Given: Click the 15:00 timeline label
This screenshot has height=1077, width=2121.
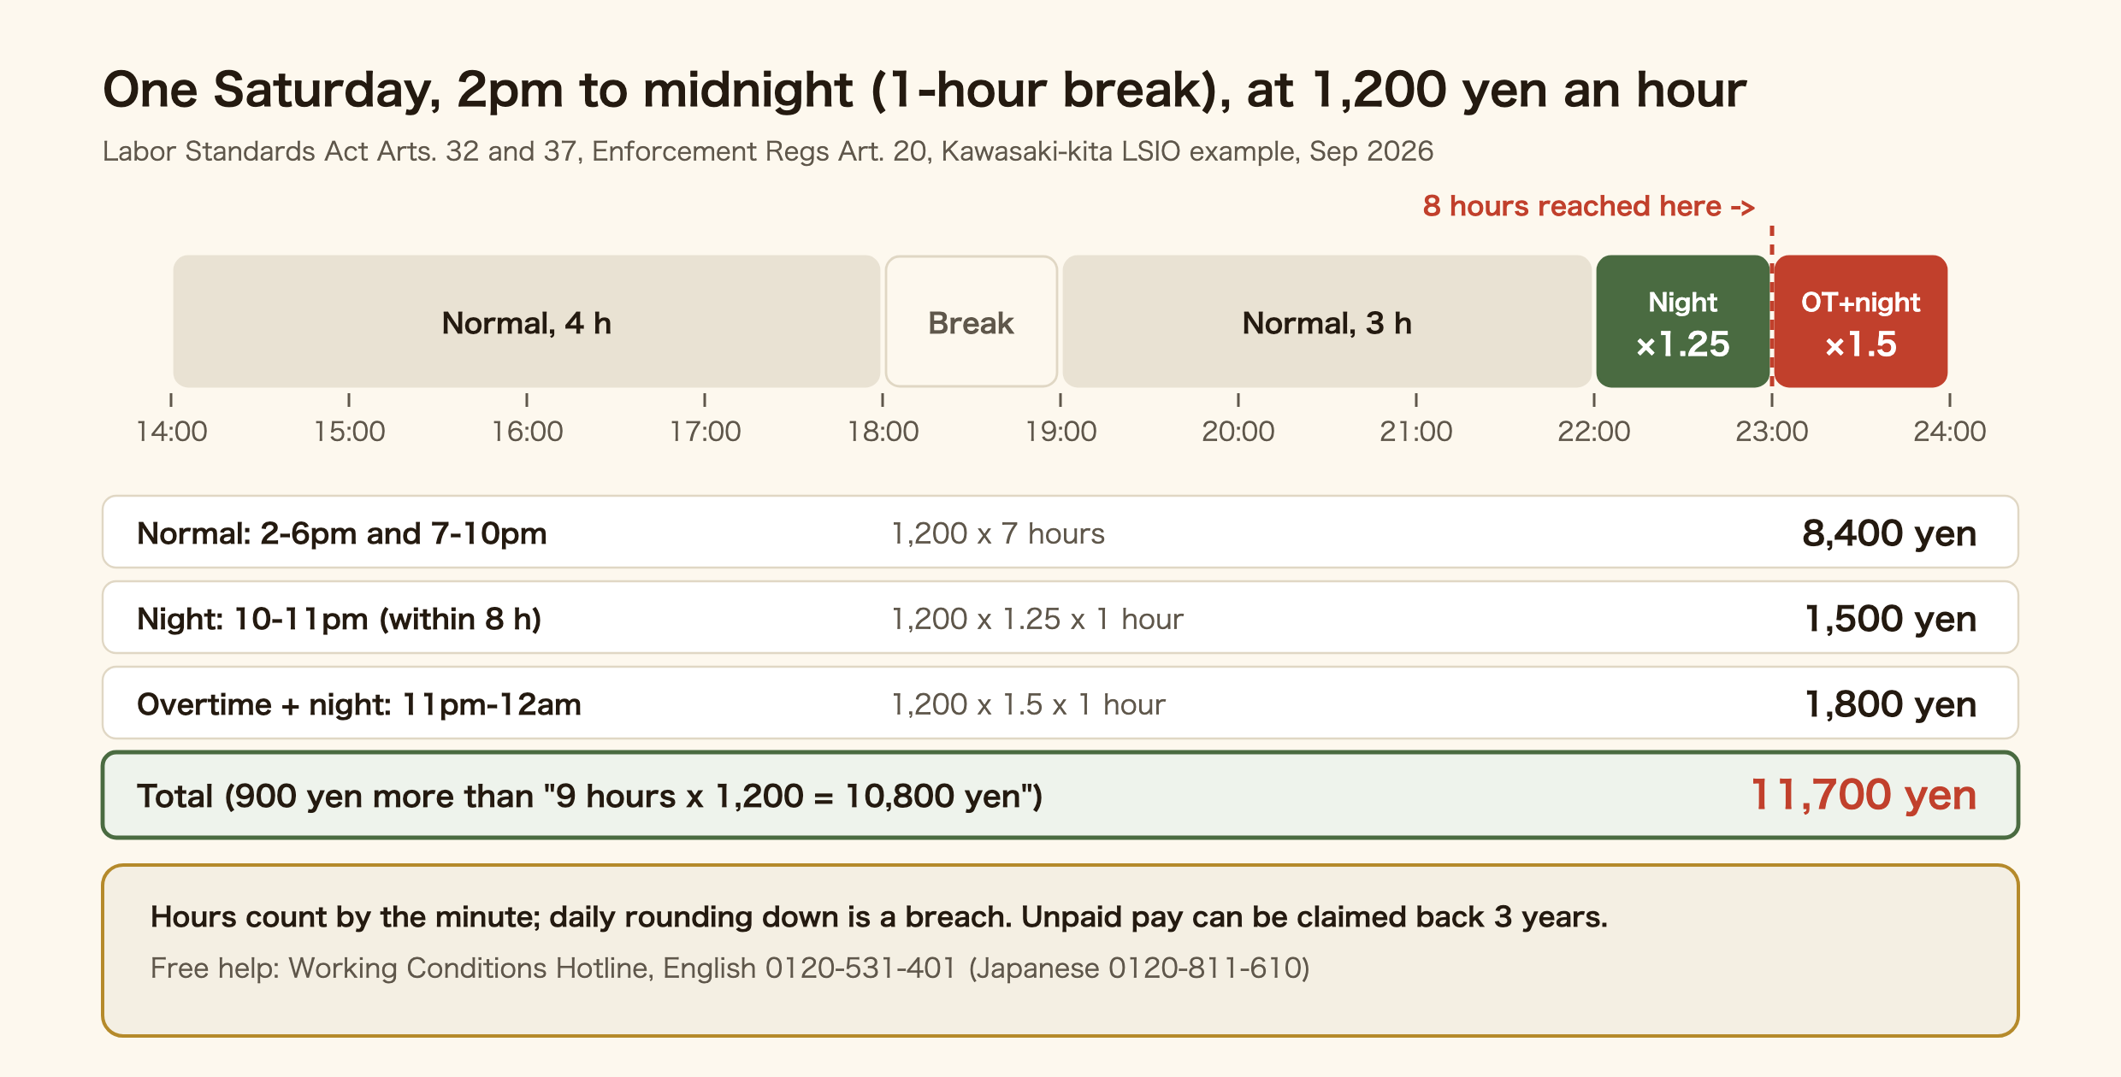Looking at the screenshot, I should tap(349, 431).
